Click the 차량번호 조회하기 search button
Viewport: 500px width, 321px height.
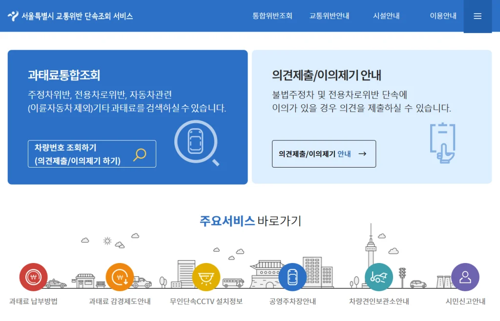click(x=91, y=153)
